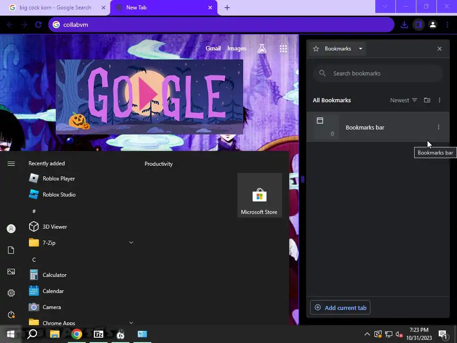
Task: Open a new tab with plus button
Action: [x=227, y=8]
